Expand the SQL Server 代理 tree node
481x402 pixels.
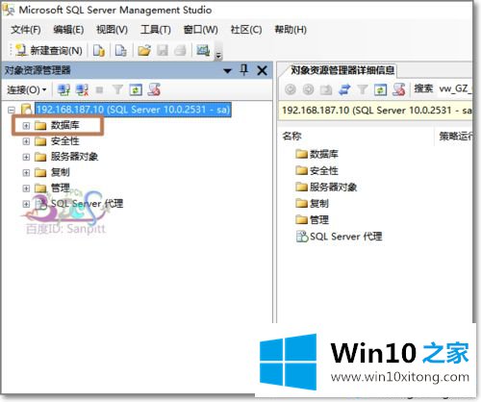(x=26, y=204)
